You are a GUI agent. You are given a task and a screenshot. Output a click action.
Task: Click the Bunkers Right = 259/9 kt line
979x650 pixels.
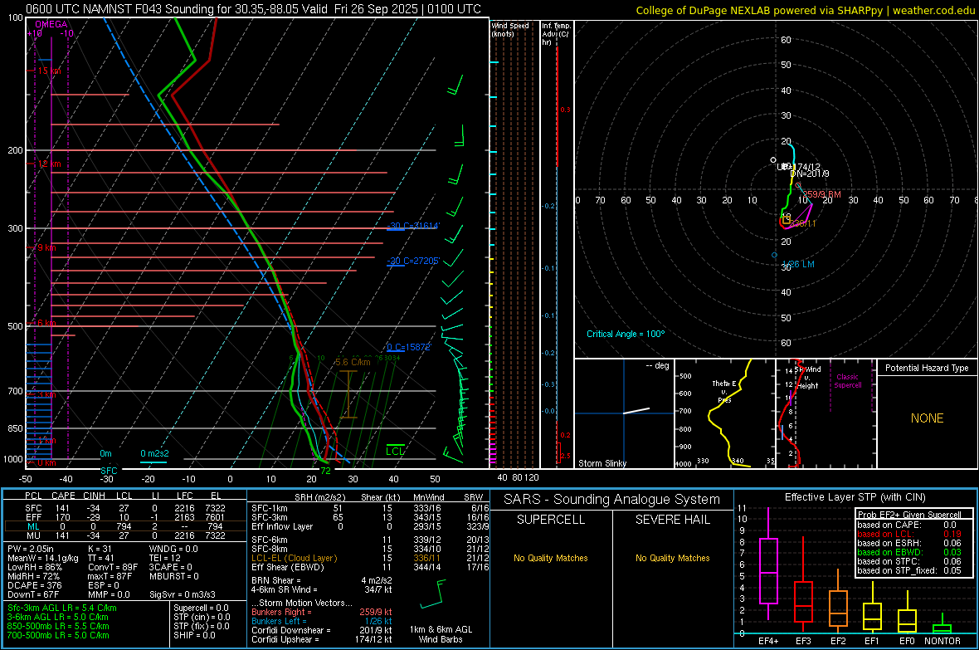[322, 612]
